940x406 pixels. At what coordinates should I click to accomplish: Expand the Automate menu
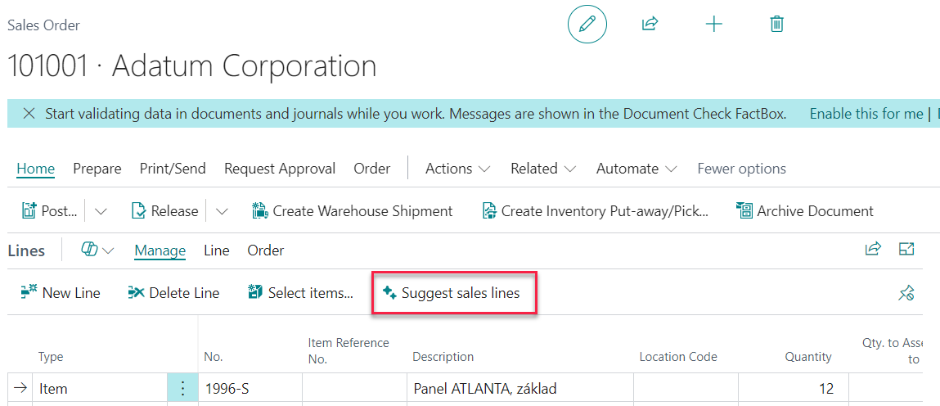(636, 169)
